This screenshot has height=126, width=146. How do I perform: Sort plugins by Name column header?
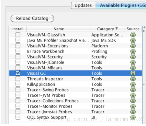59,29
